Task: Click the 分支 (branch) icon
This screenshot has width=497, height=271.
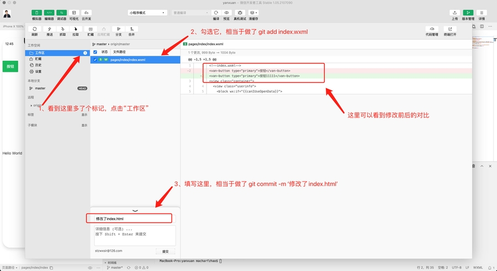Action: click(x=118, y=29)
